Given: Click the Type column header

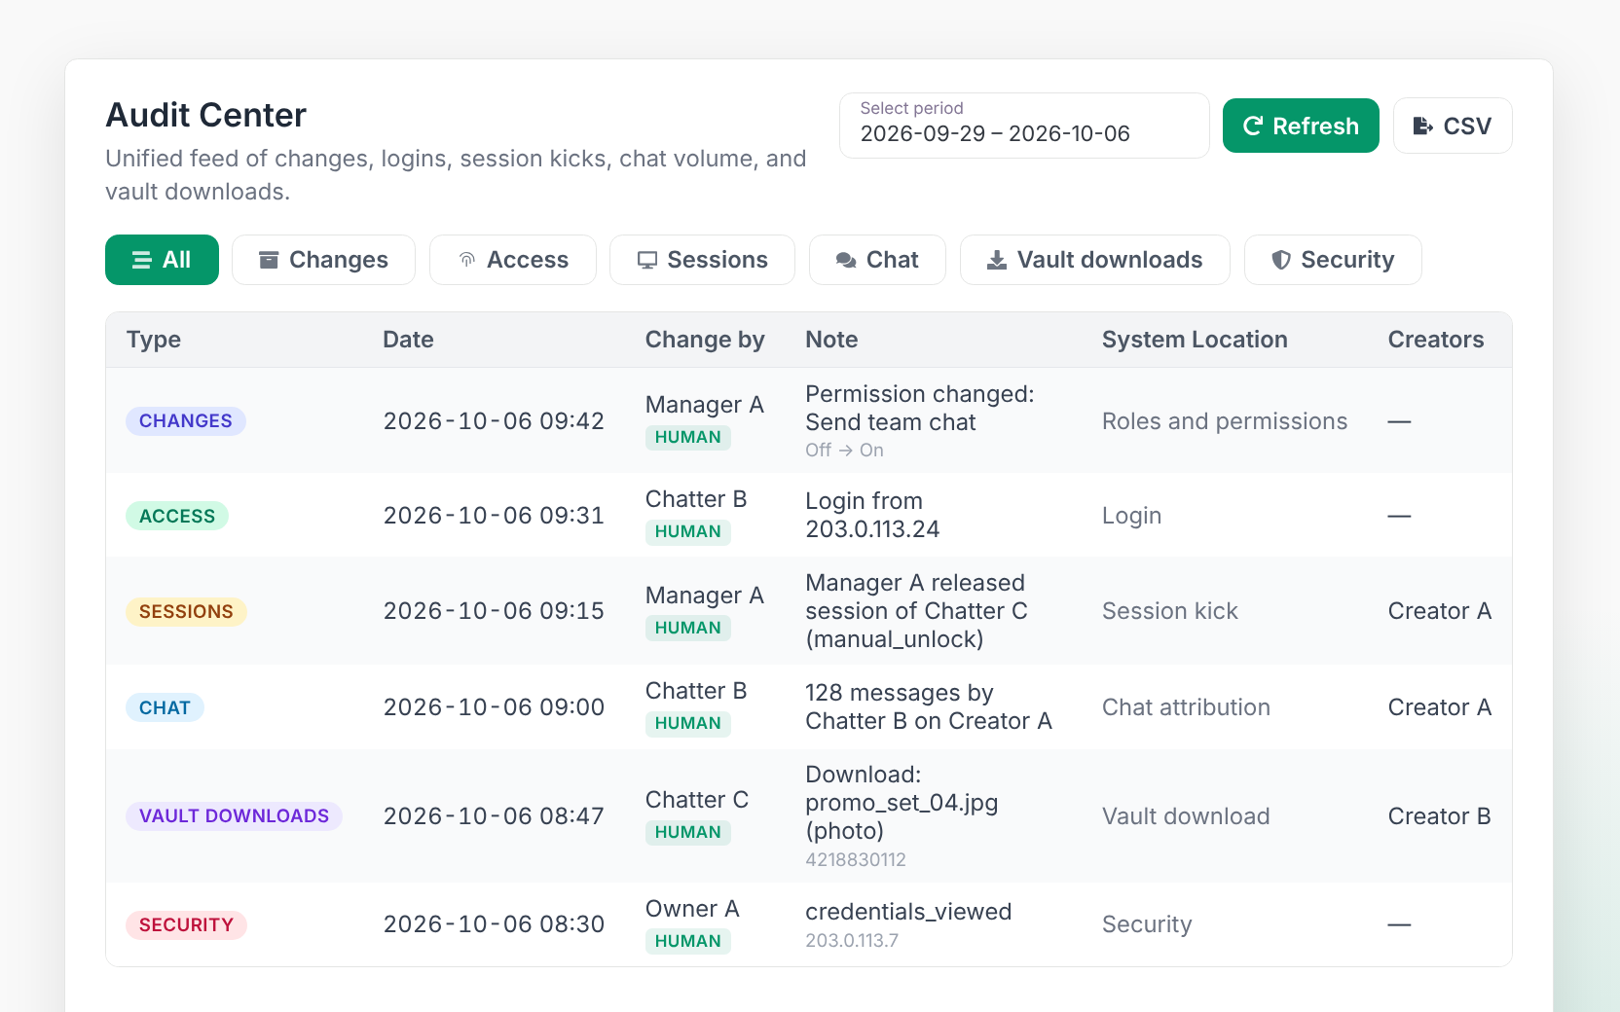Looking at the screenshot, I should pos(154,340).
